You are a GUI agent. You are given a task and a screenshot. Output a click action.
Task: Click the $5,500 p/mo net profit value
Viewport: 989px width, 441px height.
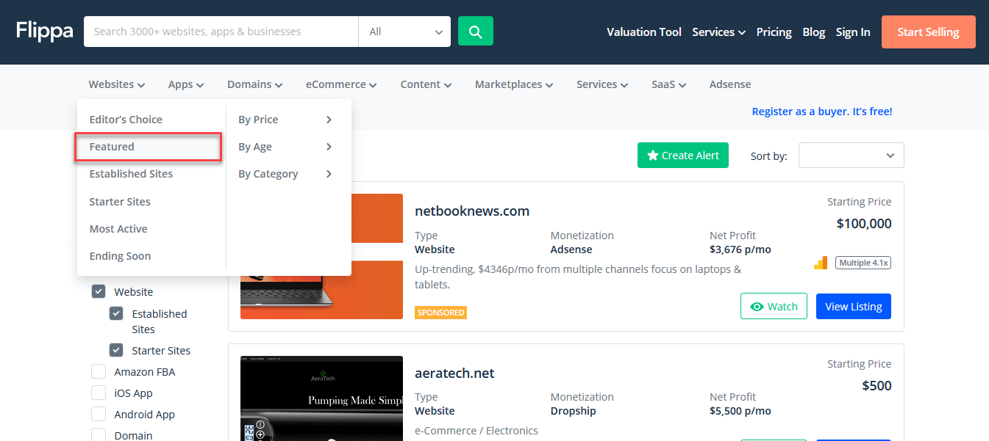point(740,411)
